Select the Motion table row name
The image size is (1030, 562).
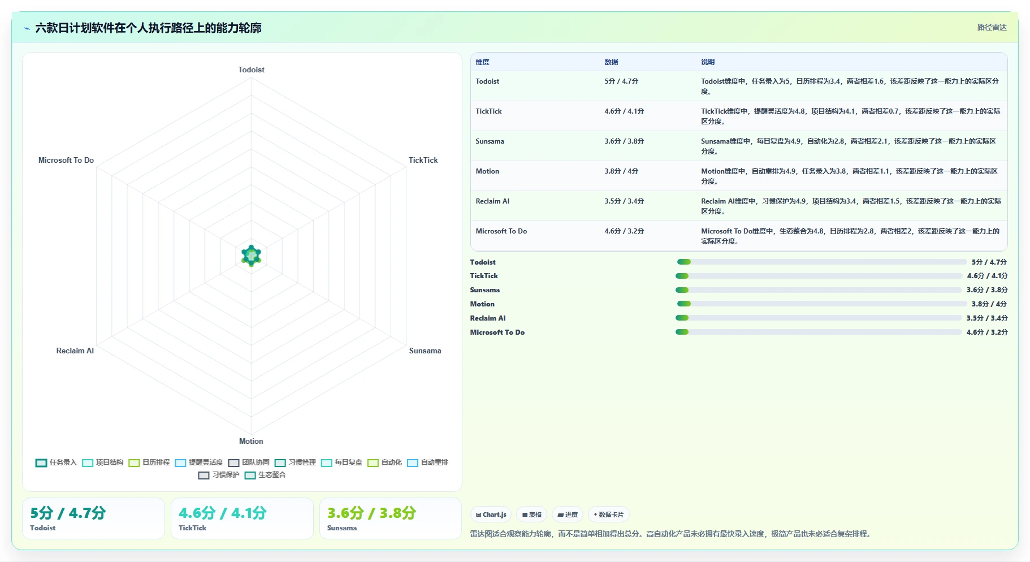point(487,171)
